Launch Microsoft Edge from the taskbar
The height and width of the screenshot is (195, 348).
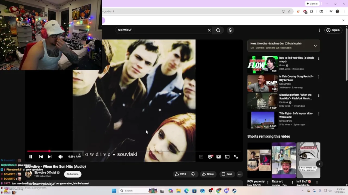(x=187, y=191)
